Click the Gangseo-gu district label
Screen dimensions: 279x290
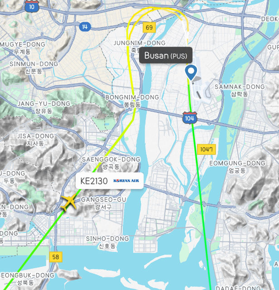pyautogui.click(x=104, y=203)
